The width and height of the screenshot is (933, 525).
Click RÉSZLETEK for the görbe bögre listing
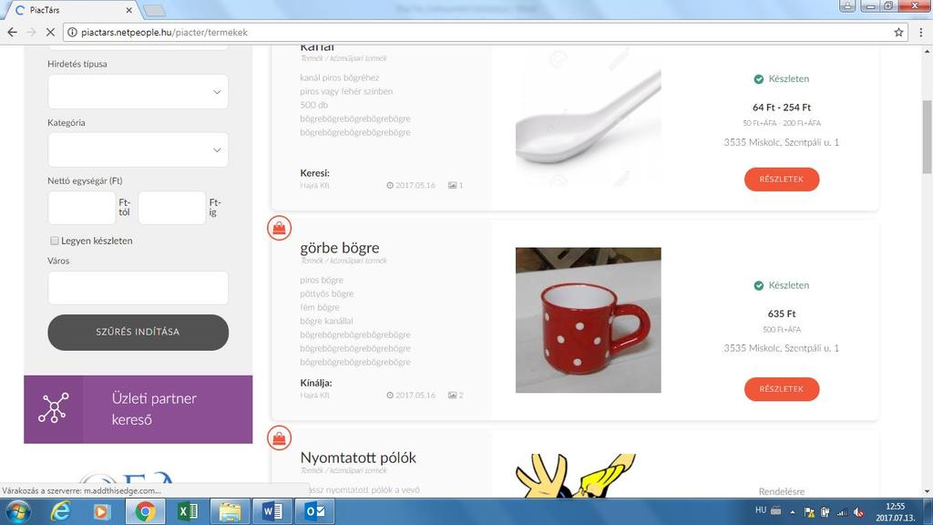[781, 388]
